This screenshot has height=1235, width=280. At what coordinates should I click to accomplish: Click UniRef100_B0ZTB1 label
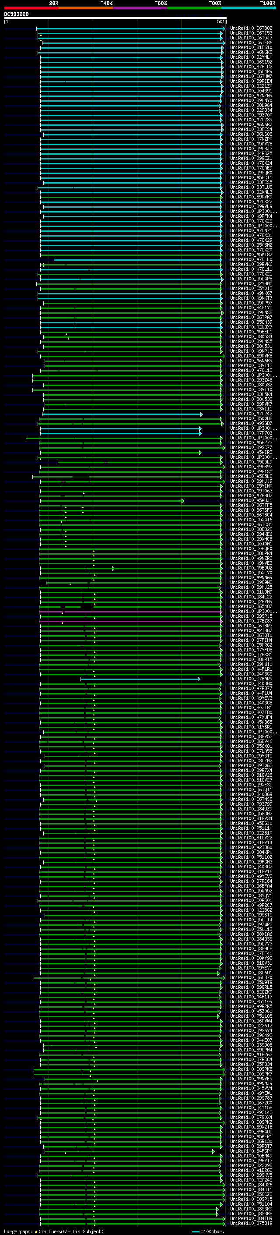coord(251,708)
